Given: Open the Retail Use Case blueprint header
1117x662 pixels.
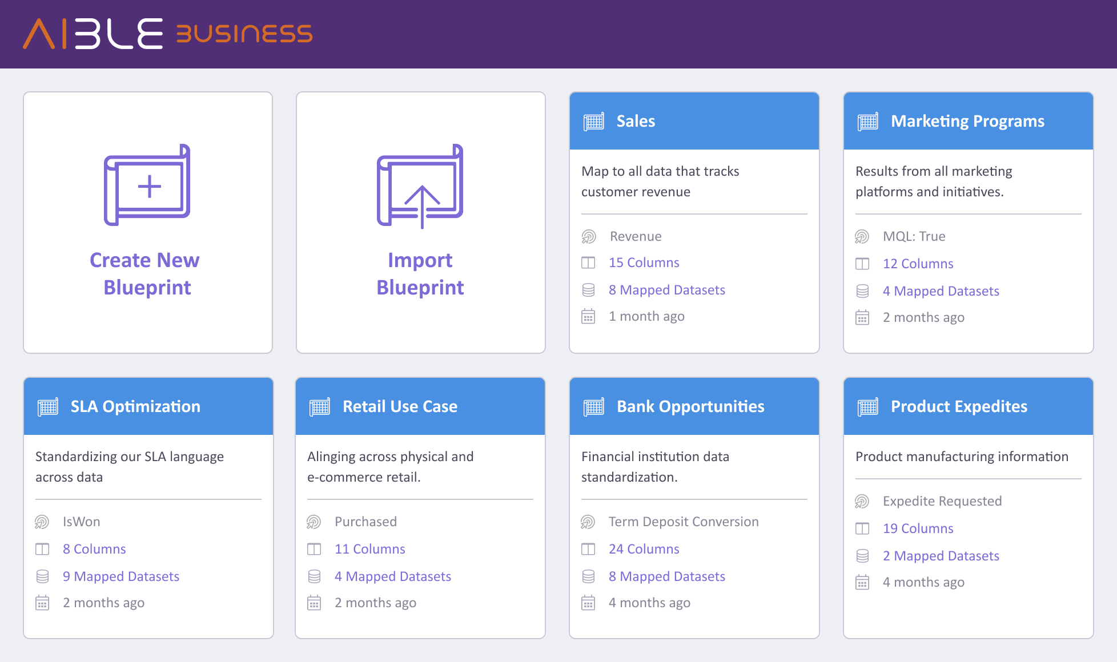Looking at the screenshot, I should click(x=400, y=406).
